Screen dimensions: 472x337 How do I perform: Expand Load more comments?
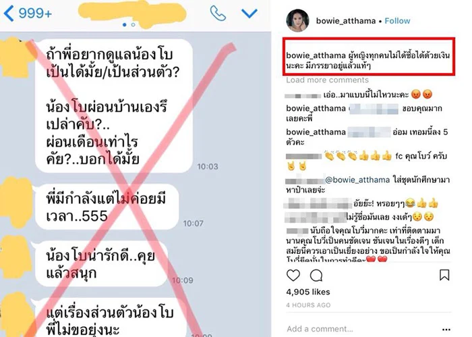327,80
